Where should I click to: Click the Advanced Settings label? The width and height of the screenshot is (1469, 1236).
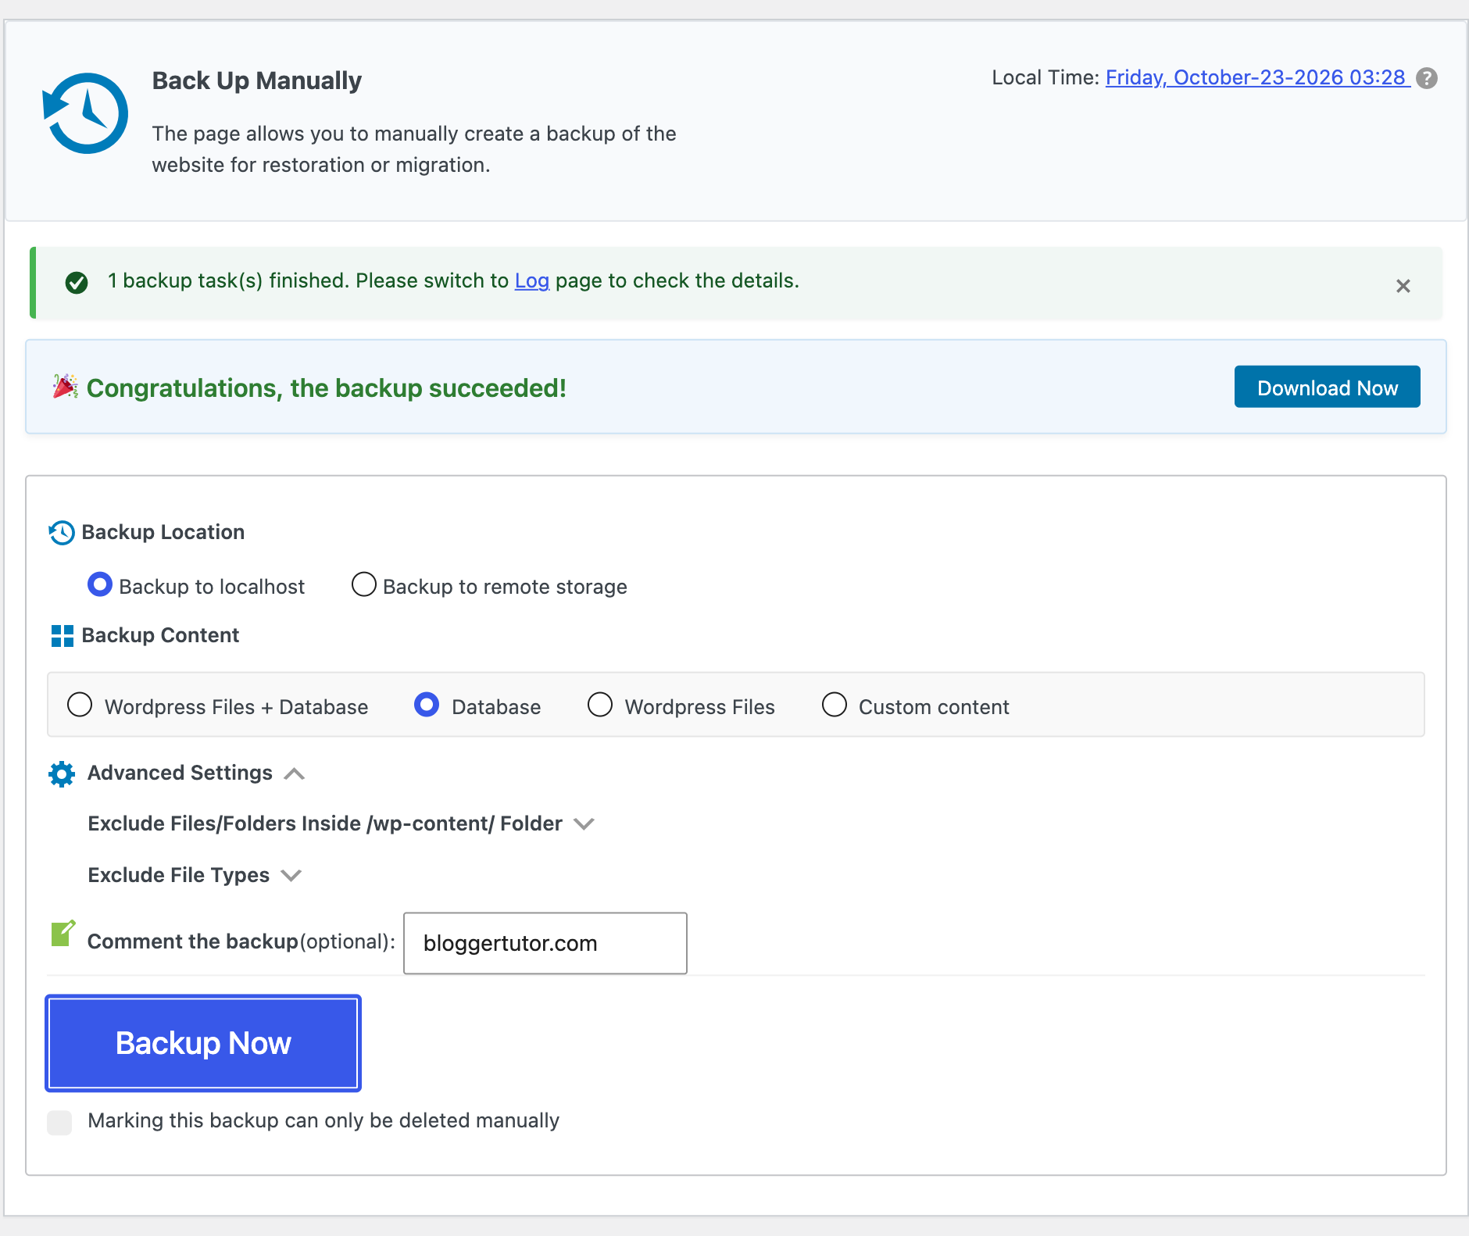[x=180, y=773]
